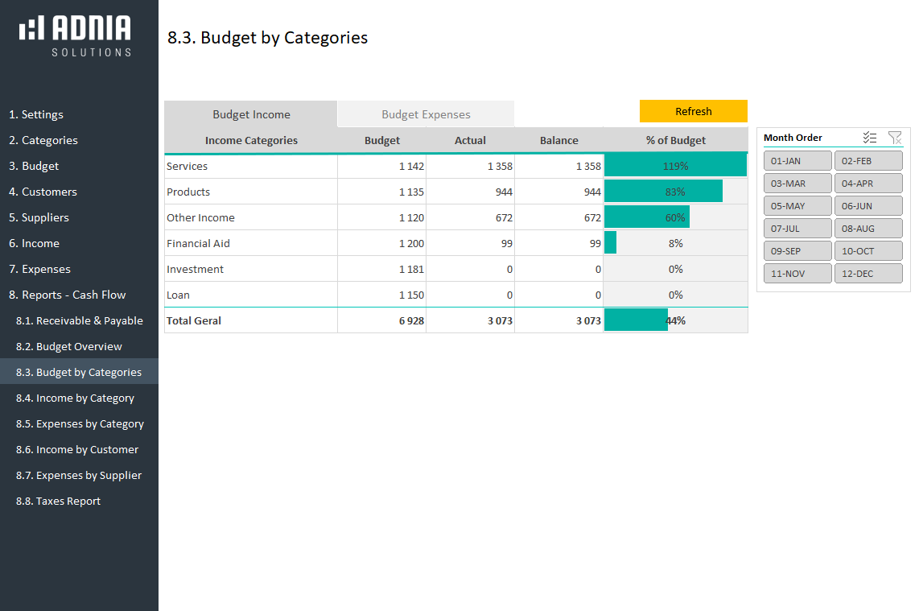Open the 4. Customers sheet
This screenshot has width=919, height=611.
[x=43, y=192]
